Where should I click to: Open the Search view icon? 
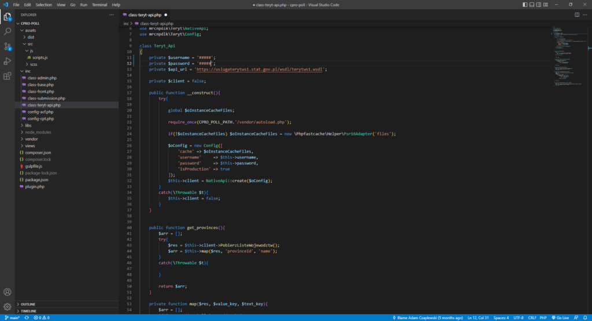(7, 32)
